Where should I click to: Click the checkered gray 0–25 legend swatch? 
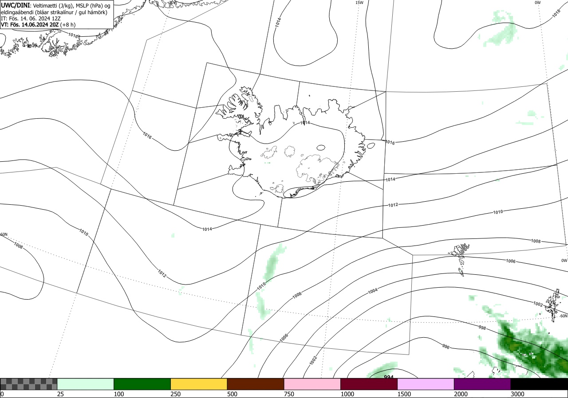(x=28, y=384)
